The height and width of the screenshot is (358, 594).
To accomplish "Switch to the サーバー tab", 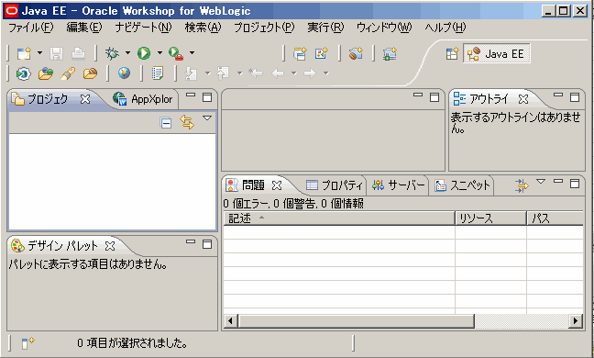I will [398, 185].
